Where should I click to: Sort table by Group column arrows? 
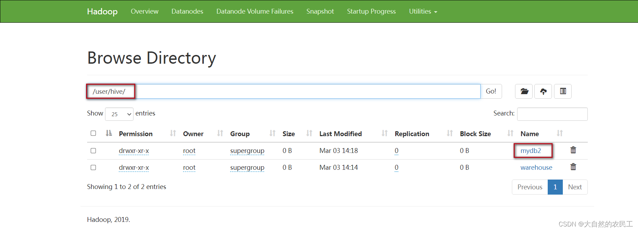point(272,133)
